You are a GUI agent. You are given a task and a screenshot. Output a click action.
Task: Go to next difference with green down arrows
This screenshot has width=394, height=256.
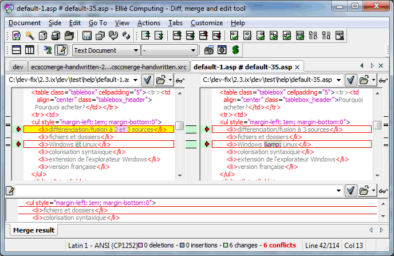coord(159,36)
